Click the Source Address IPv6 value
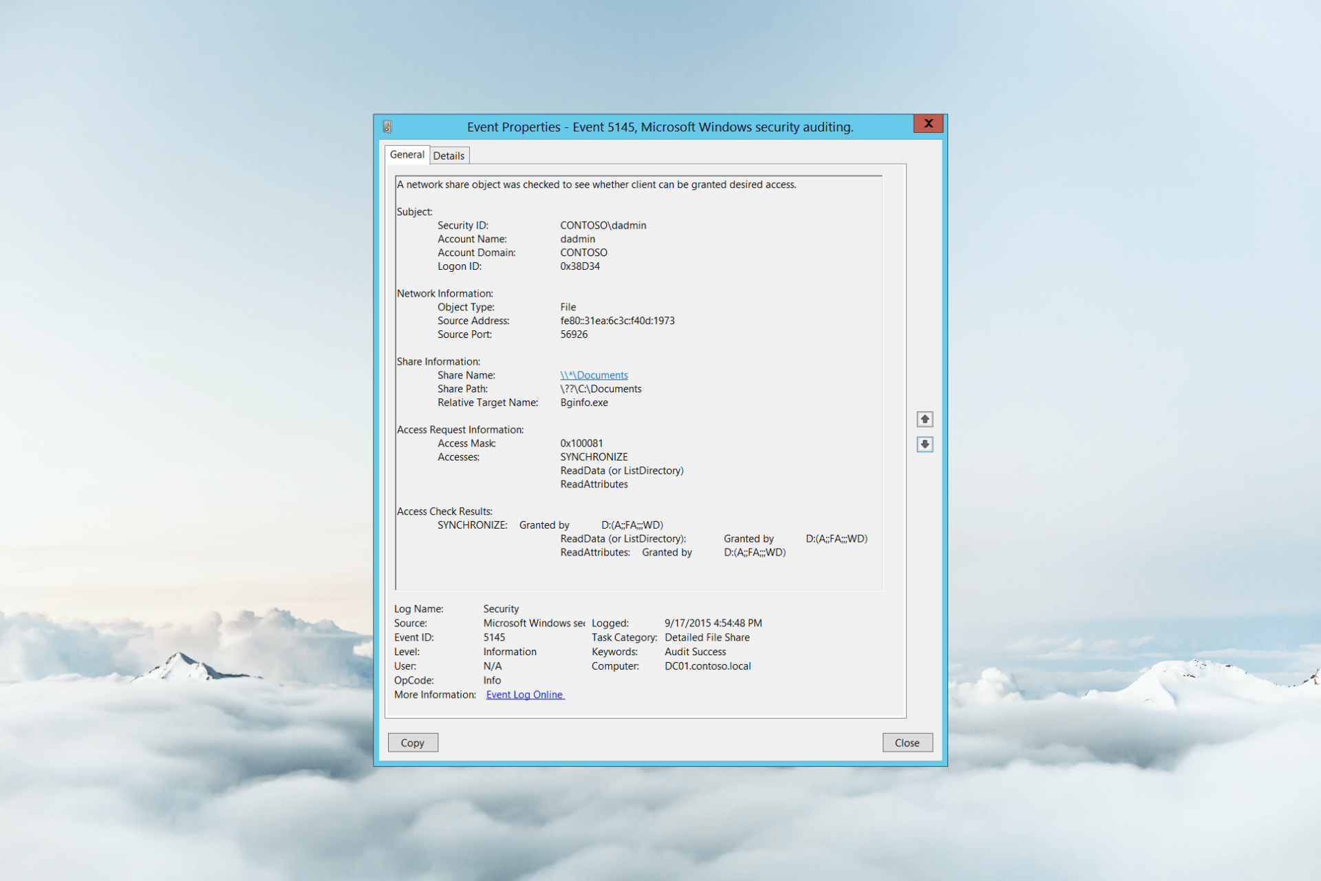 pyautogui.click(x=617, y=321)
